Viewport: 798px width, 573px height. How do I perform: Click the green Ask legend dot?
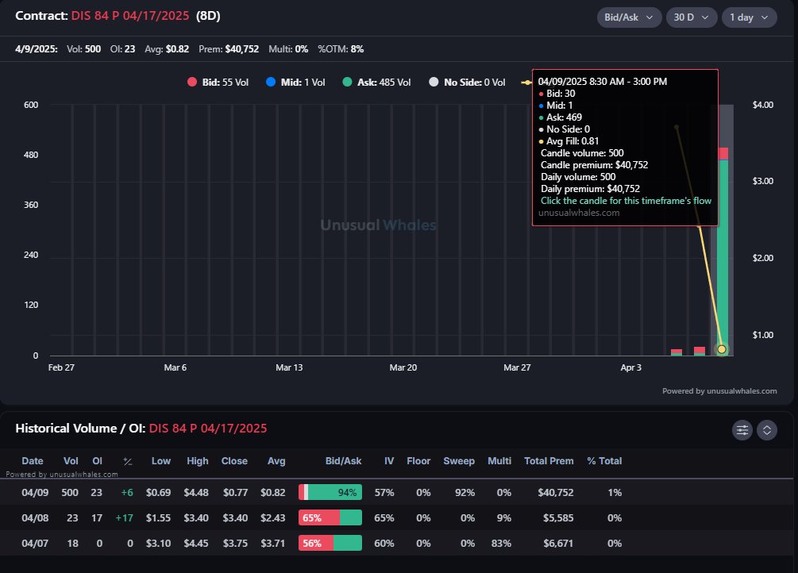tap(347, 82)
